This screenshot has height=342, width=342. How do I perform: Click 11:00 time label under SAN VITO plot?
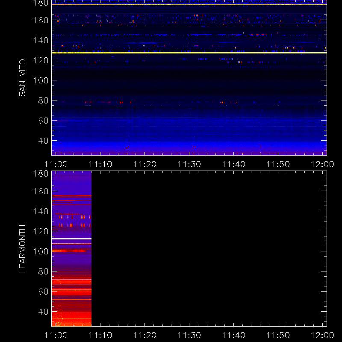click(x=56, y=164)
